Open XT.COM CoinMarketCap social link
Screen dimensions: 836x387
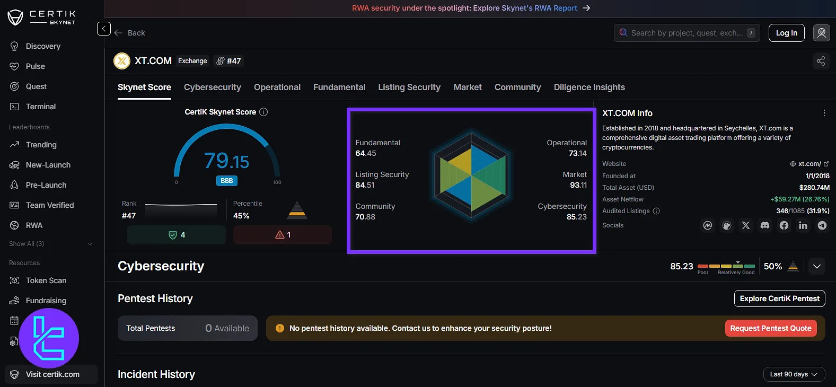pos(708,225)
